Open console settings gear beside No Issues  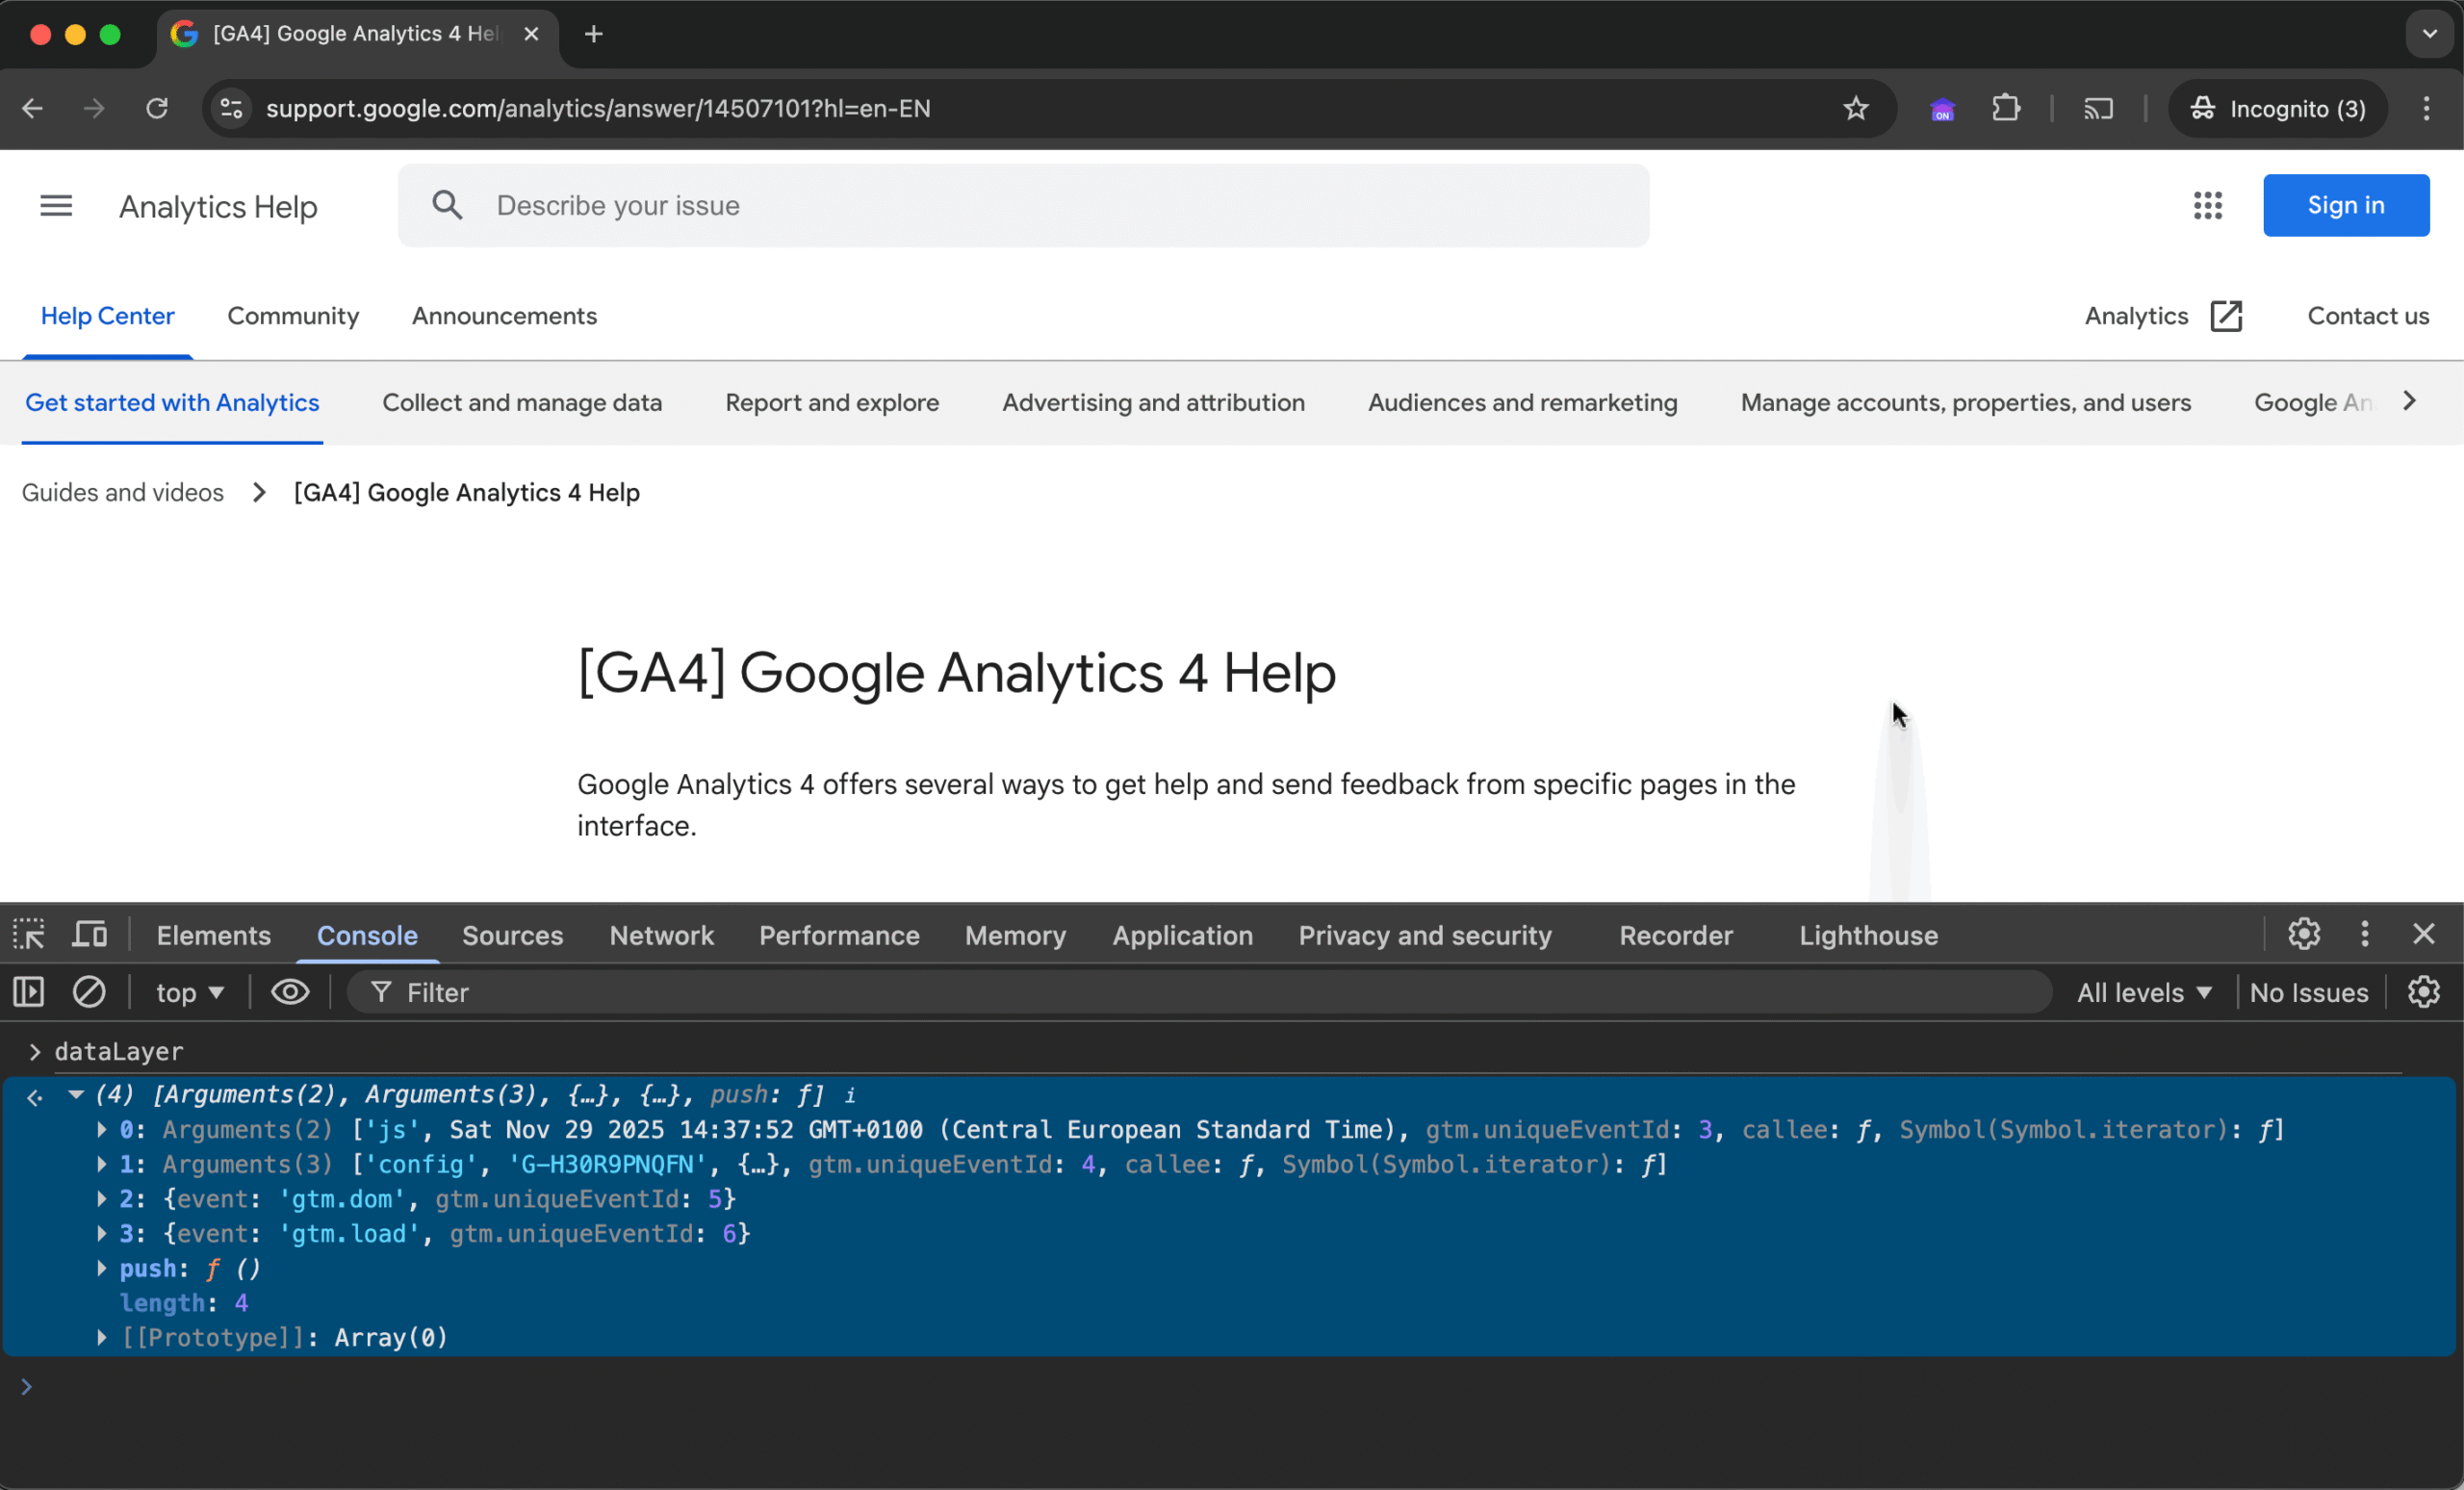click(x=2423, y=992)
